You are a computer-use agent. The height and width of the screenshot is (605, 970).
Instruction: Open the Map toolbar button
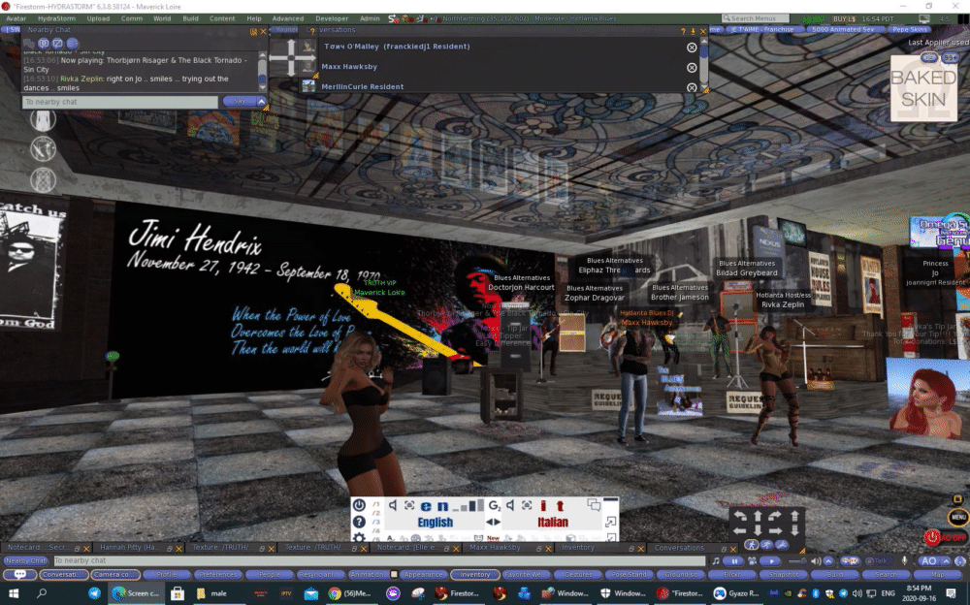(938, 575)
